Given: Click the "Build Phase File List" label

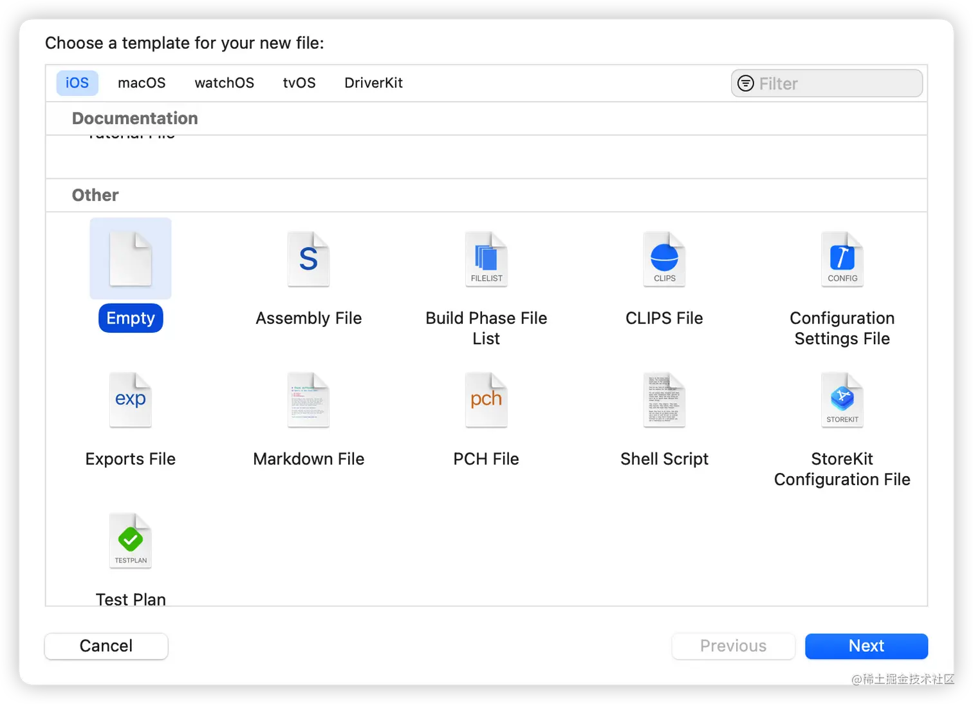Looking at the screenshot, I should [486, 328].
